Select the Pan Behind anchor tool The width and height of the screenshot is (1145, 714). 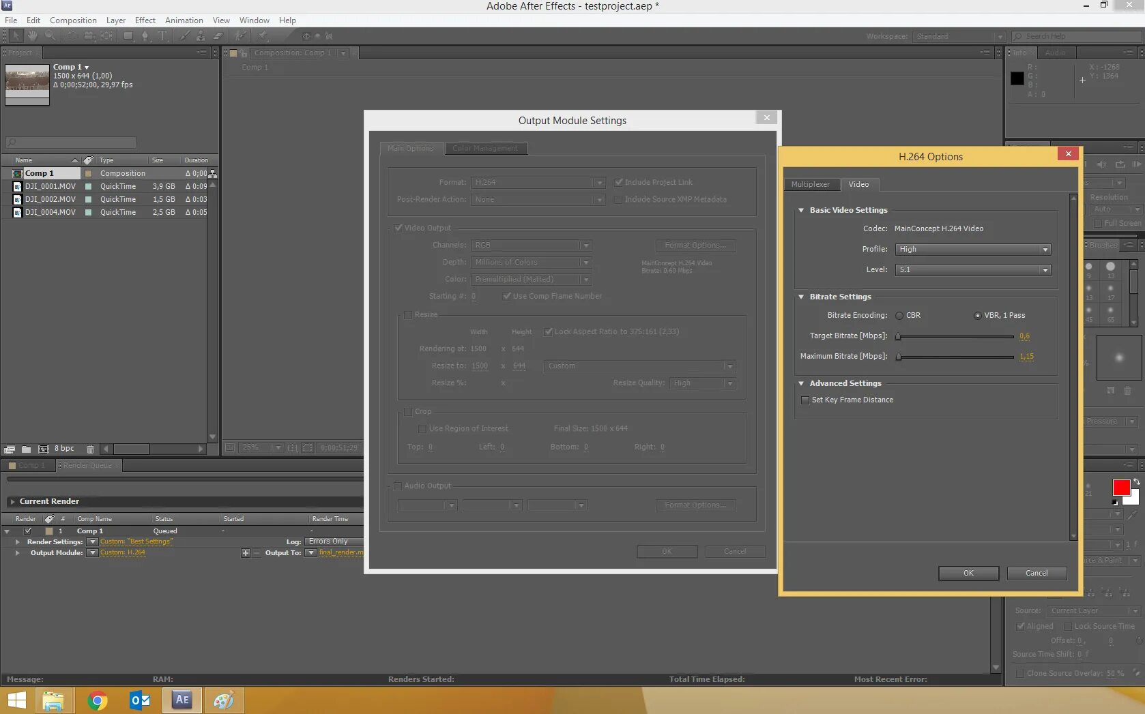pos(107,35)
